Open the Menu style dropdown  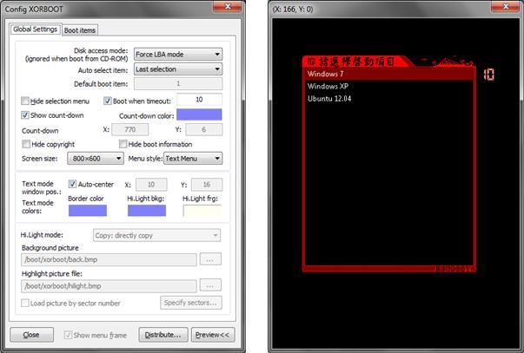(x=193, y=158)
